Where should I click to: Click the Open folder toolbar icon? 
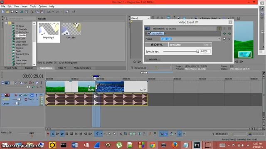pos(7,12)
